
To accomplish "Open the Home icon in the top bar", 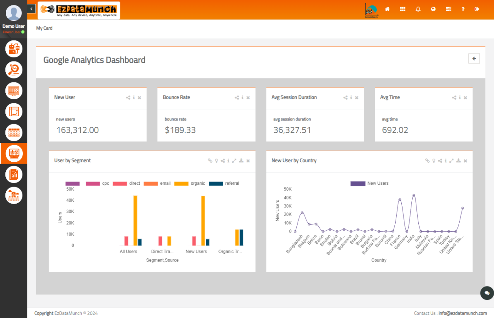I will (x=387, y=9).
